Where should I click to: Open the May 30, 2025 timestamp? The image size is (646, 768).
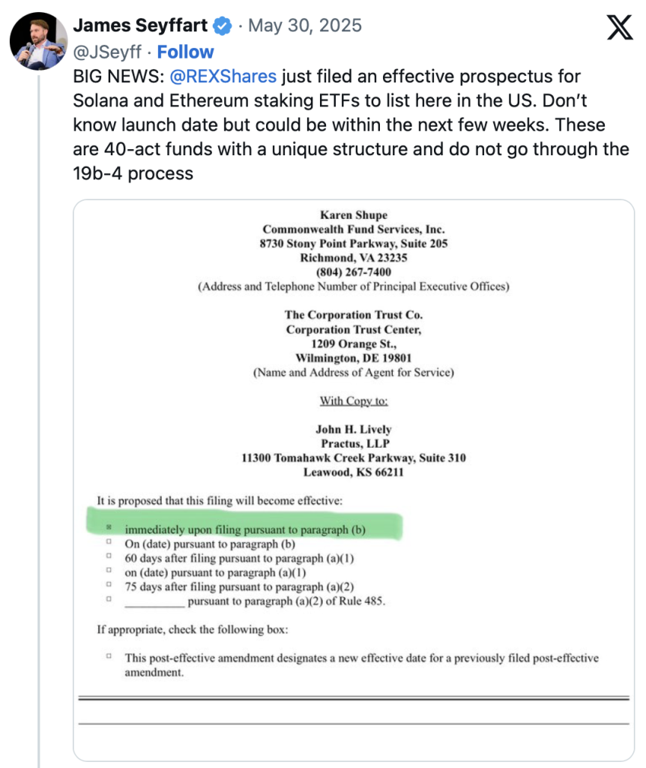[x=305, y=25]
